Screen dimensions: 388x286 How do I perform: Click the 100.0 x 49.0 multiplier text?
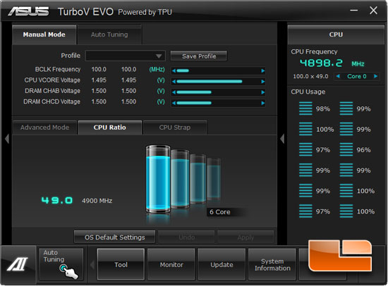pyautogui.click(x=310, y=76)
